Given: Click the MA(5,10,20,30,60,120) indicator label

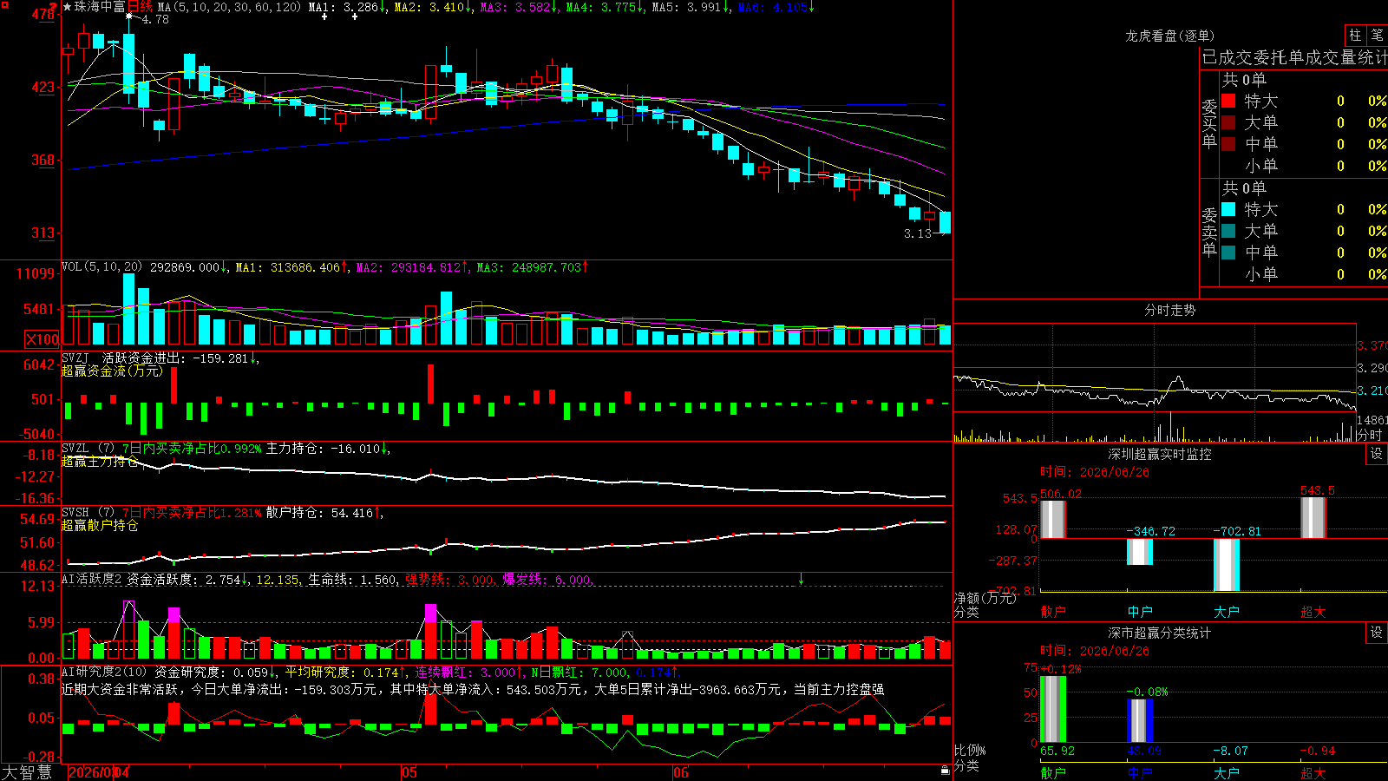Looking at the screenshot, I should [230, 7].
